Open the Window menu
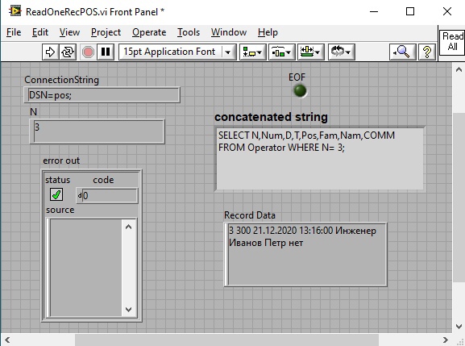Image resolution: width=465 pixels, height=346 pixels. pyautogui.click(x=229, y=32)
